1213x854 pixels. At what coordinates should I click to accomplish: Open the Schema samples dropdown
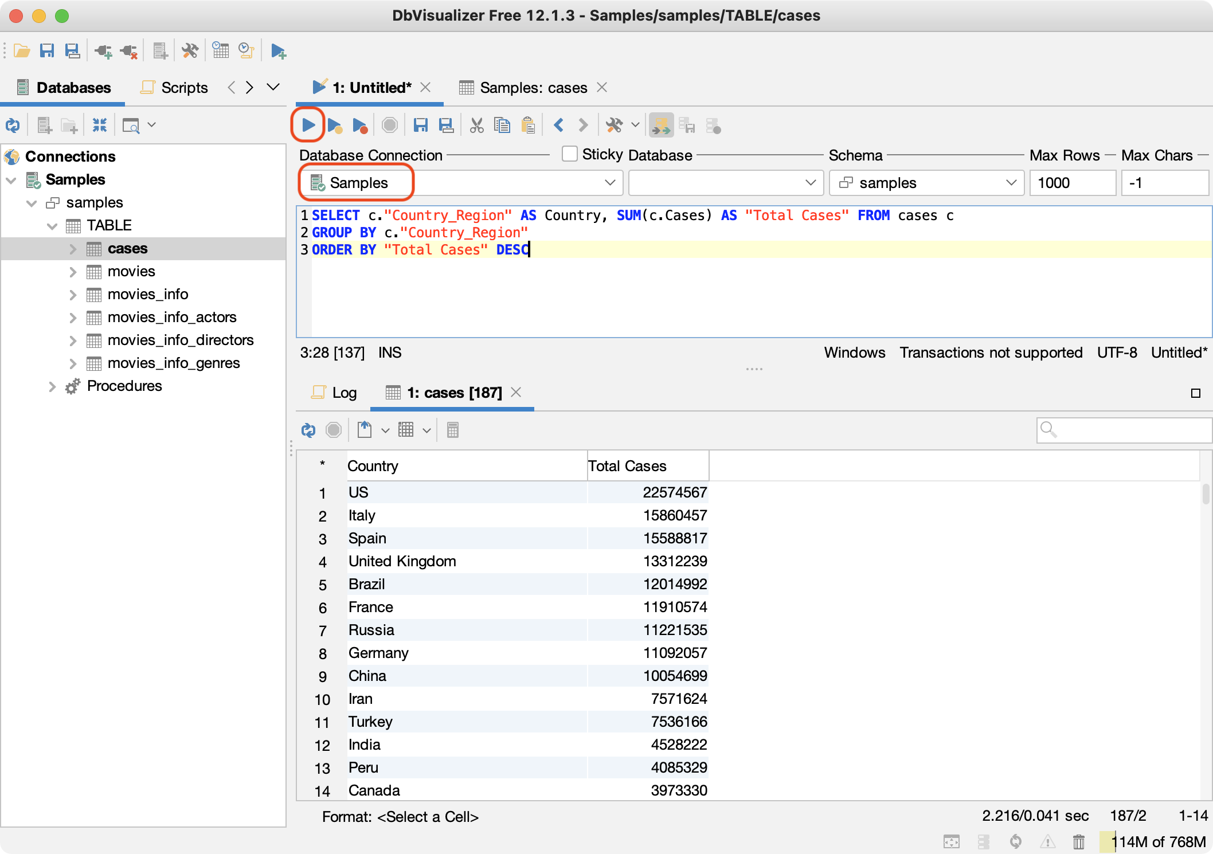pos(926,183)
